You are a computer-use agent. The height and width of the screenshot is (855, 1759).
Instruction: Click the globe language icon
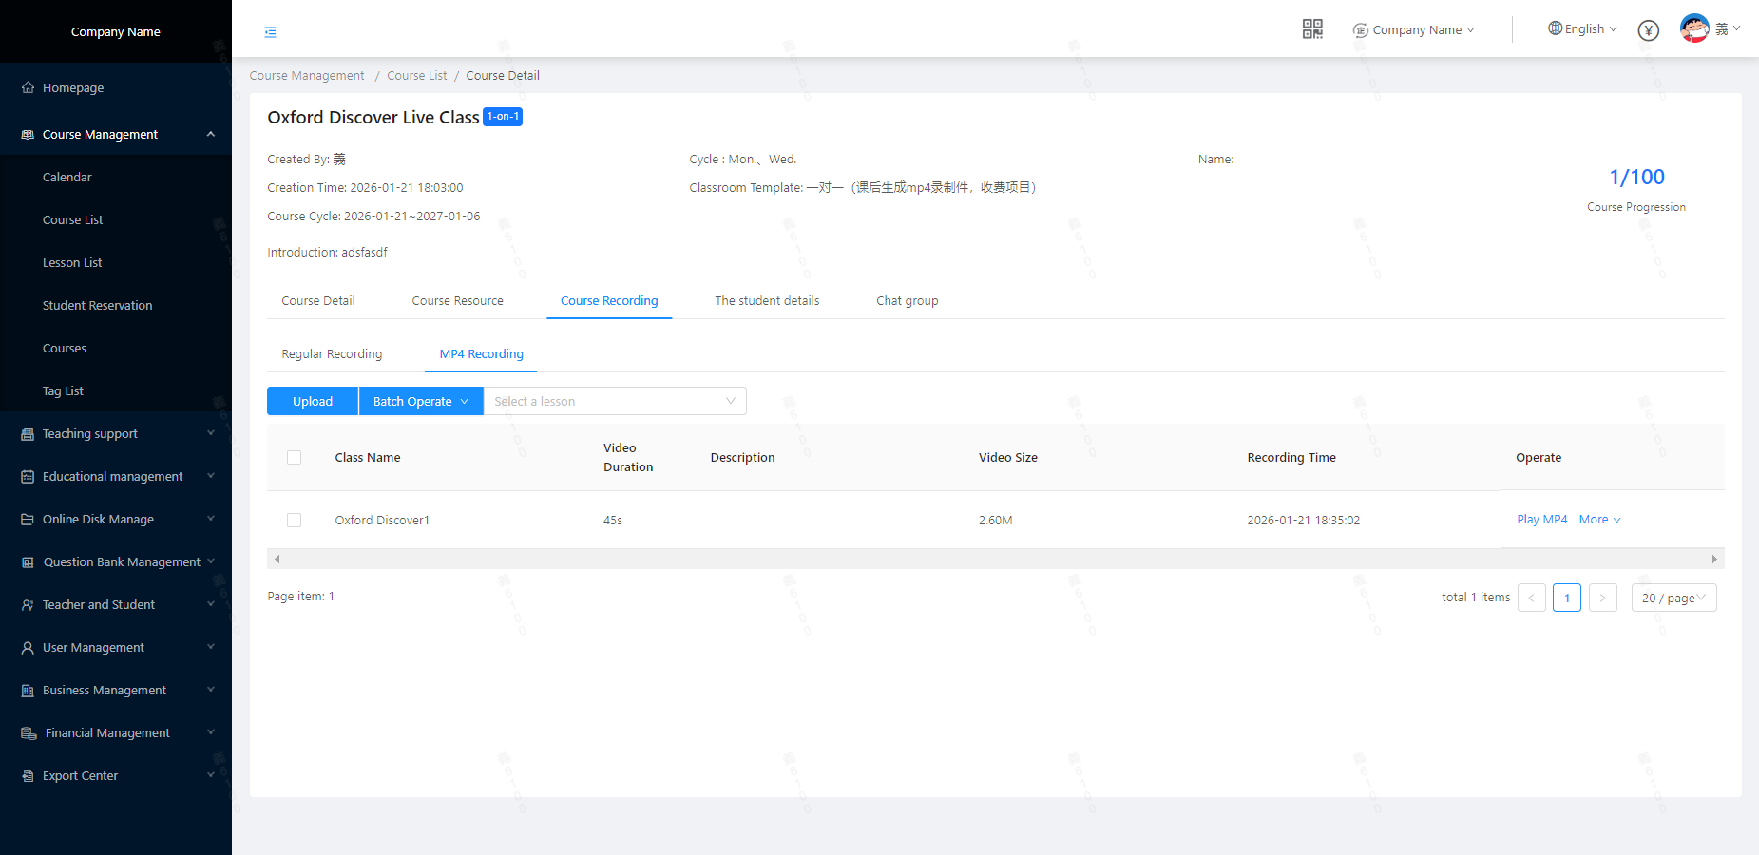pyautogui.click(x=1555, y=28)
